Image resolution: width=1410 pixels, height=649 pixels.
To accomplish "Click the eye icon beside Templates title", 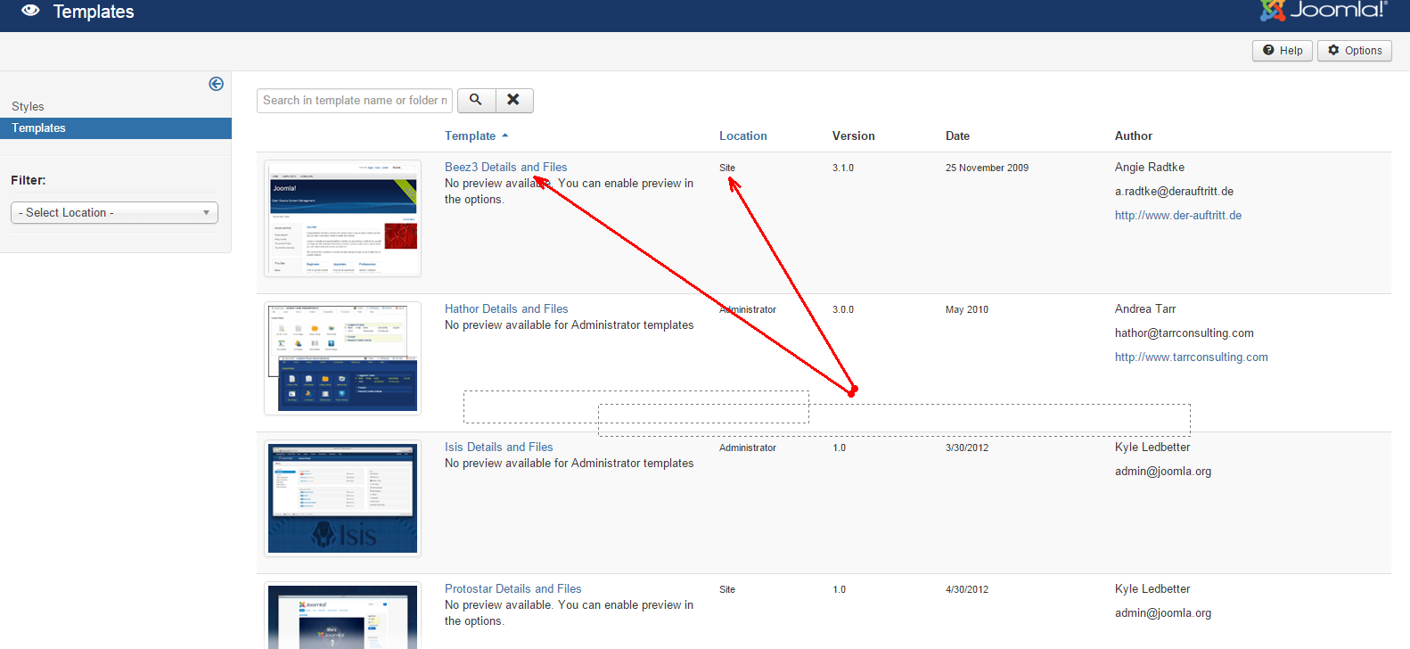I will pos(30,11).
